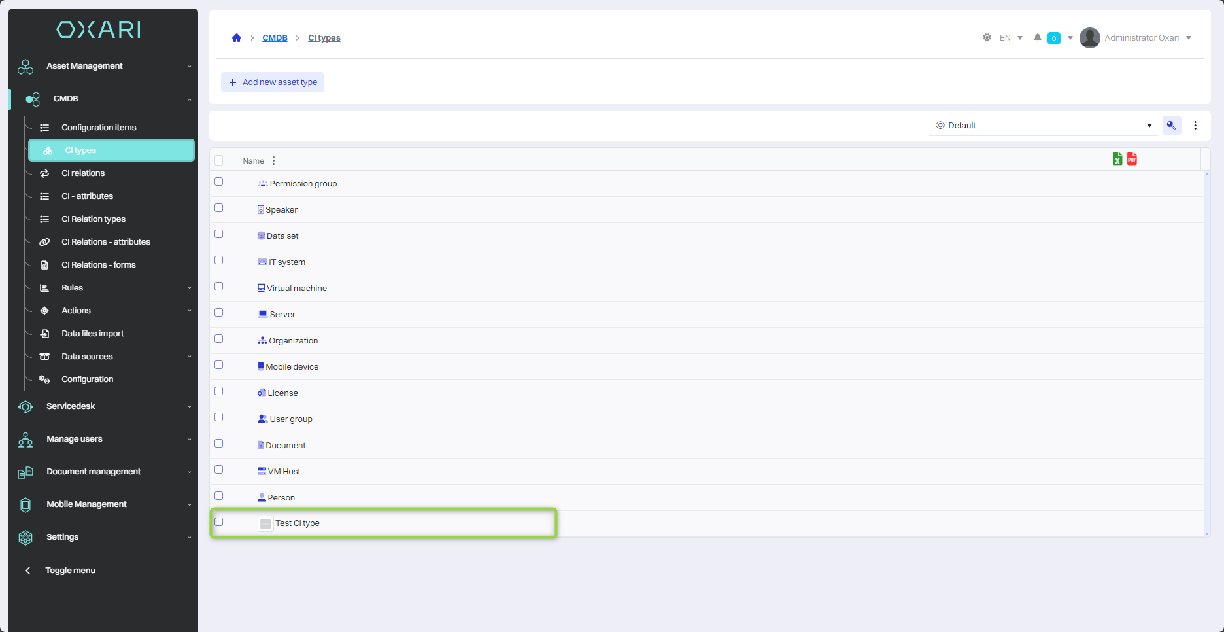1224x632 pixels.
Task: Click Add new asset type button
Action: 273,82
